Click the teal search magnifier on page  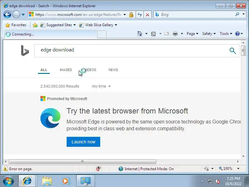coord(233,51)
